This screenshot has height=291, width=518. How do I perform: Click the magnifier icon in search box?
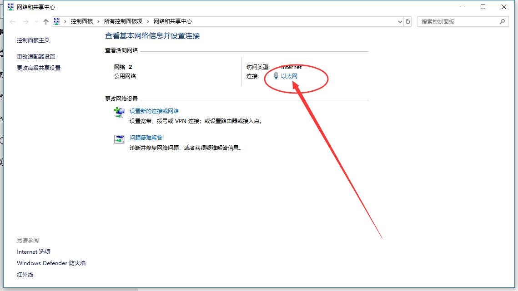(x=502, y=21)
